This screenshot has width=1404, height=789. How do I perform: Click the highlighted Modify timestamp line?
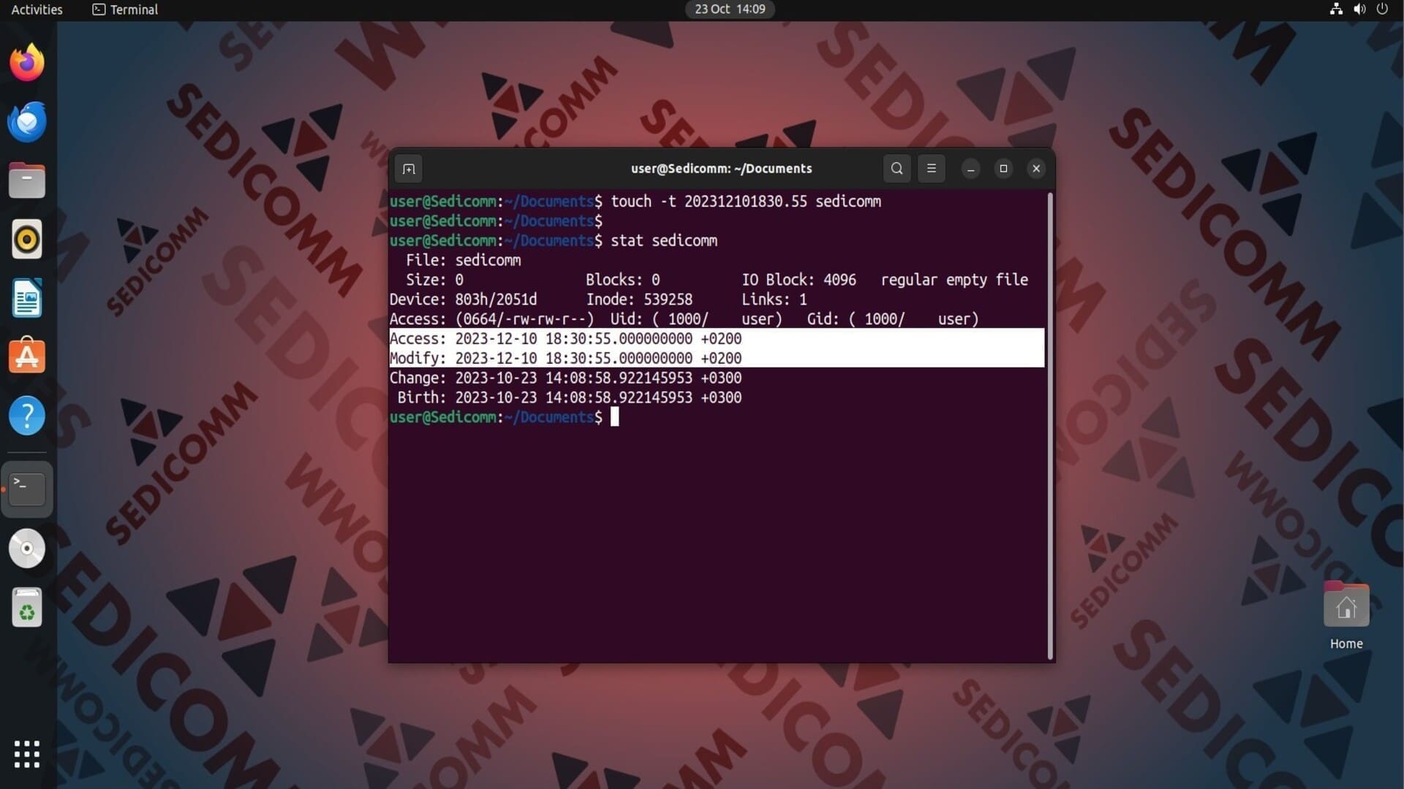(x=717, y=358)
